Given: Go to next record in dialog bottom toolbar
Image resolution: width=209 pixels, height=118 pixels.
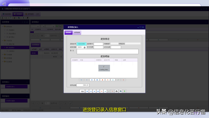Looking at the screenshot, I should coord(94,91).
